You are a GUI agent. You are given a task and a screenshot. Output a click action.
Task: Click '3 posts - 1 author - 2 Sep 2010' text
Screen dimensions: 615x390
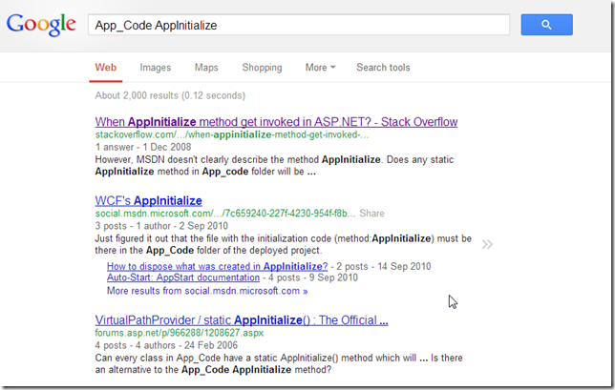(x=161, y=226)
